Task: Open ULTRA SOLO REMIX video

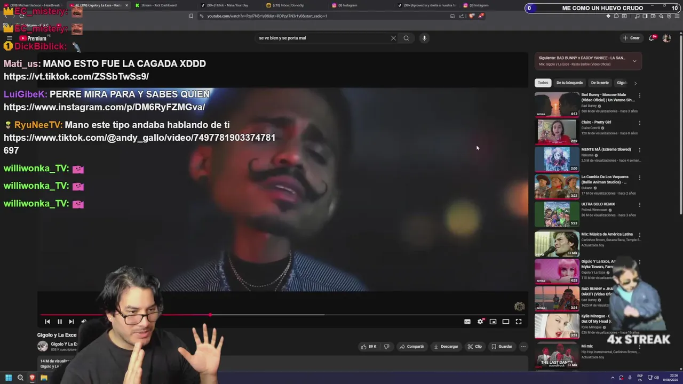Action: coord(557,214)
